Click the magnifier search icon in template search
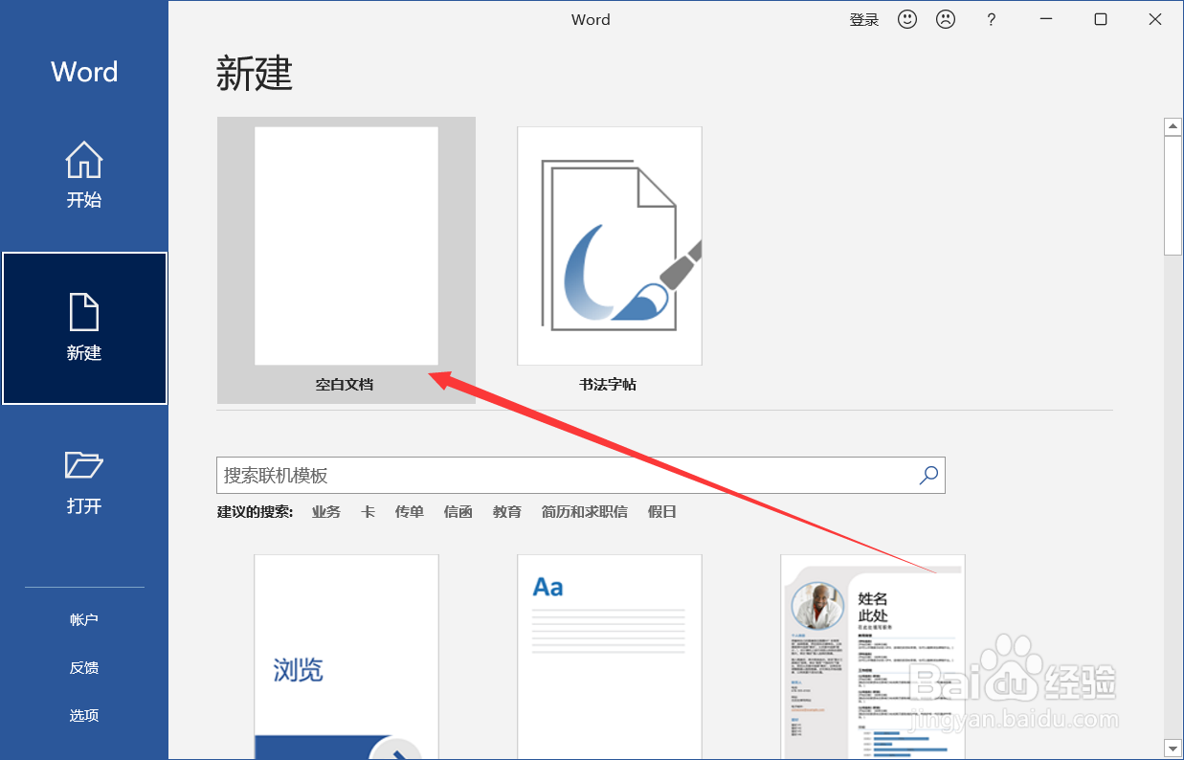Image resolution: width=1184 pixels, height=760 pixels. pyautogui.click(x=928, y=475)
